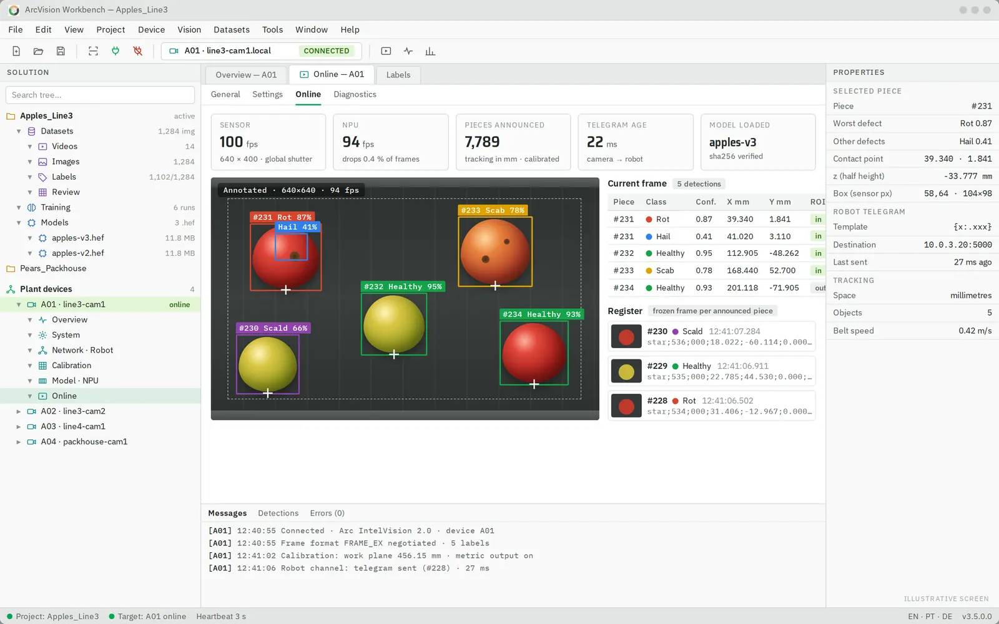Click the Save disk icon in toolbar
Viewport: 999px width, 624px height.
(61, 51)
